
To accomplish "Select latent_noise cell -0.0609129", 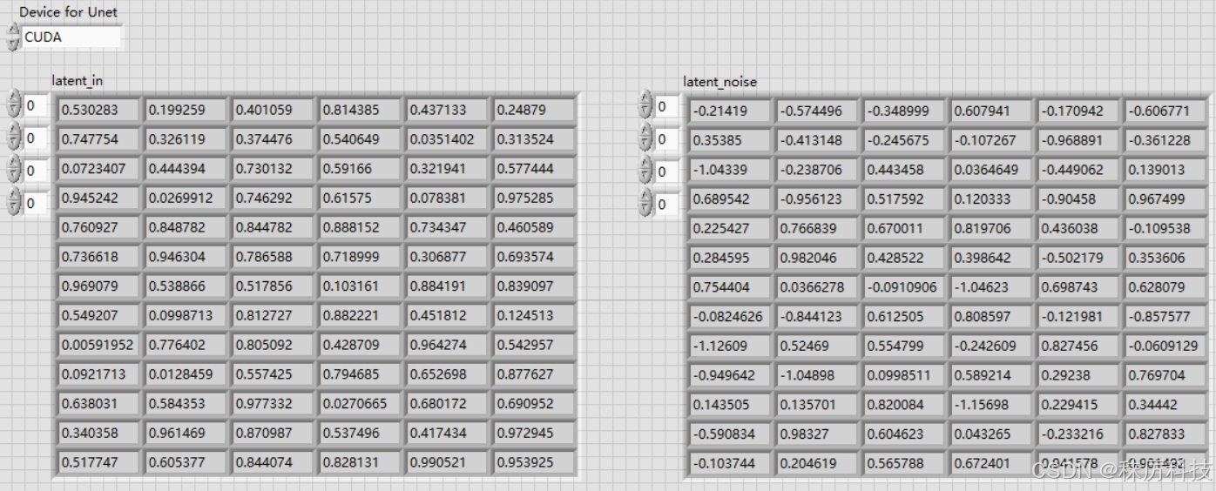I will click(x=1165, y=346).
